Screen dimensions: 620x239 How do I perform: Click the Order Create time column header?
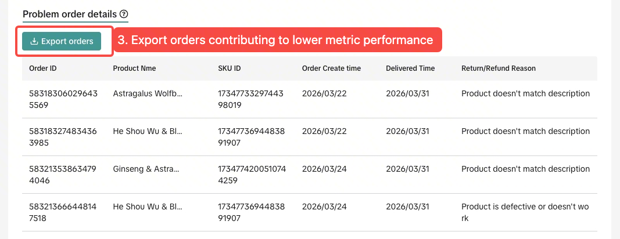(x=331, y=68)
